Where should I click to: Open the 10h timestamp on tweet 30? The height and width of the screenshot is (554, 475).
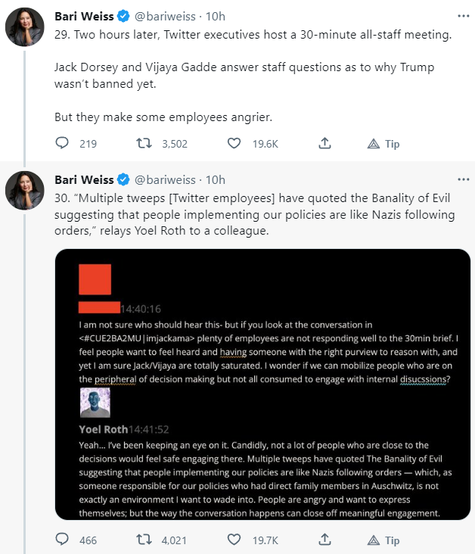pos(216,179)
